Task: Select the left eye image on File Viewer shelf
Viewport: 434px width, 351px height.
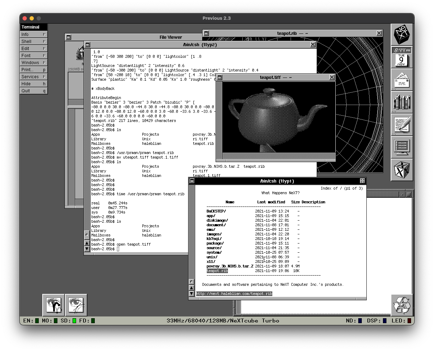Action: pos(53,305)
